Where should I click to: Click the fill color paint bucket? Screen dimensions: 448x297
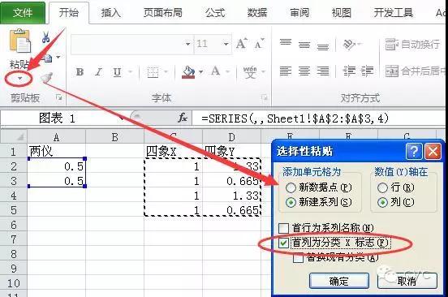[188, 72]
